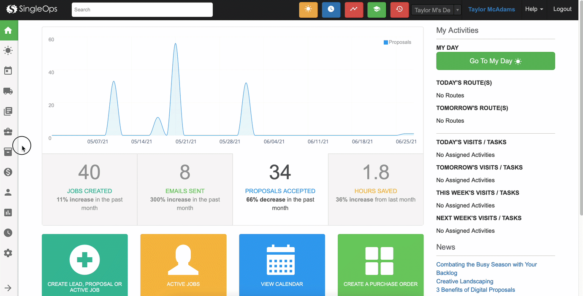Click inside the Search field
583x296 pixels.
pos(142,9)
